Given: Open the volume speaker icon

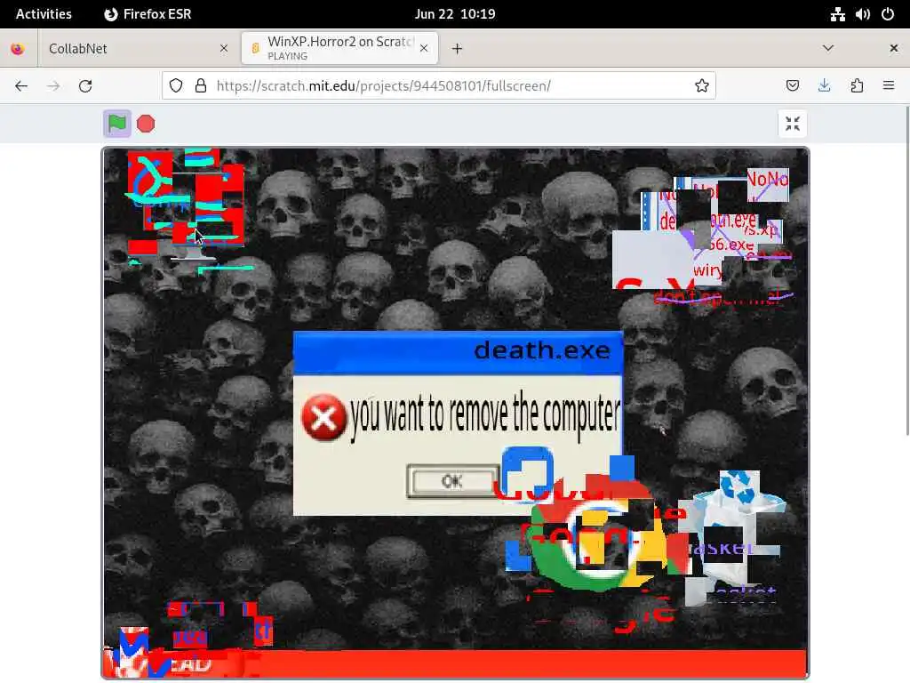Looking at the screenshot, I should click(862, 14).
